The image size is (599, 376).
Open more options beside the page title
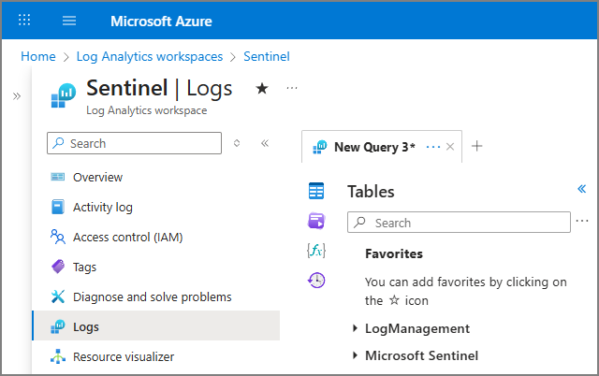292,89
